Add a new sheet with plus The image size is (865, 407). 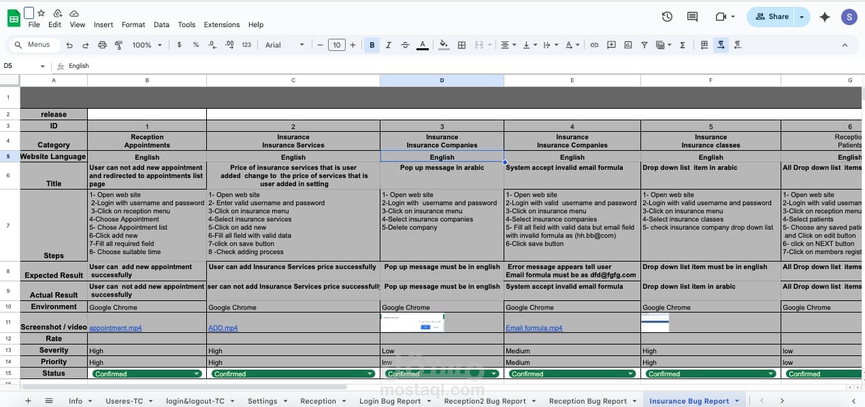[x=28, y=401]
